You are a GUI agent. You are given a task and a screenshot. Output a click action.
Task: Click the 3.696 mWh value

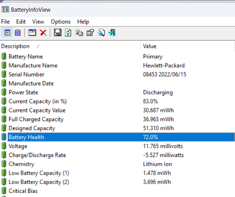[x=157, y=182]
